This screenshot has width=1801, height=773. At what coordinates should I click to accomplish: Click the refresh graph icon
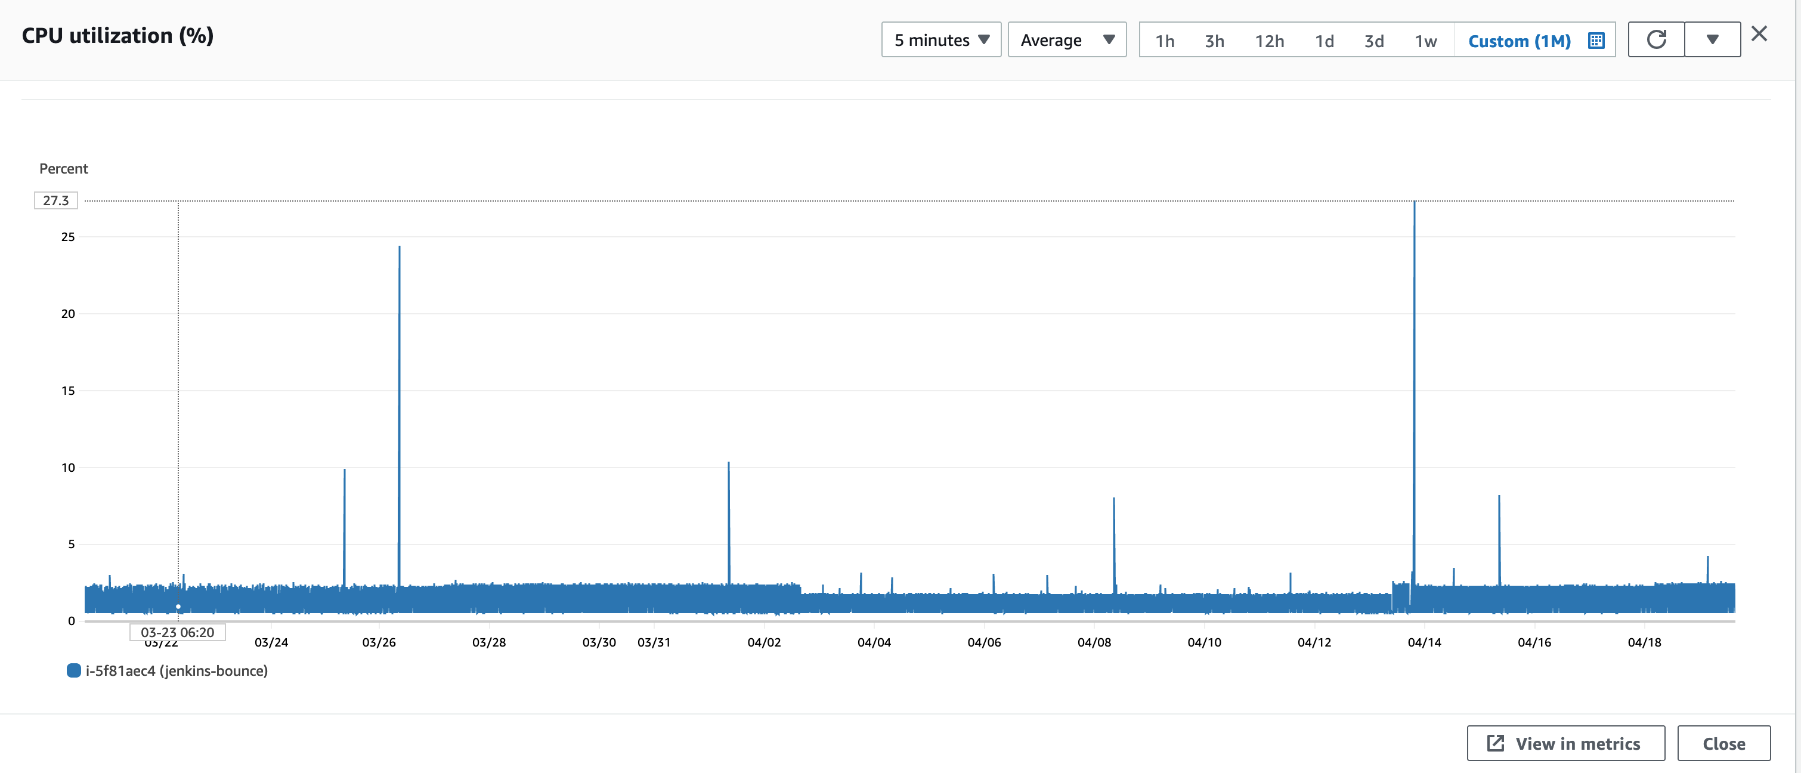[x=1655, y=40]
